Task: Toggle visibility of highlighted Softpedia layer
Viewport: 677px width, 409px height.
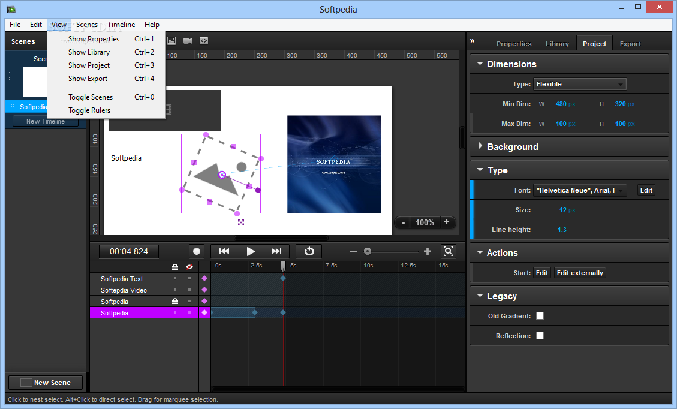Action: 189,312
